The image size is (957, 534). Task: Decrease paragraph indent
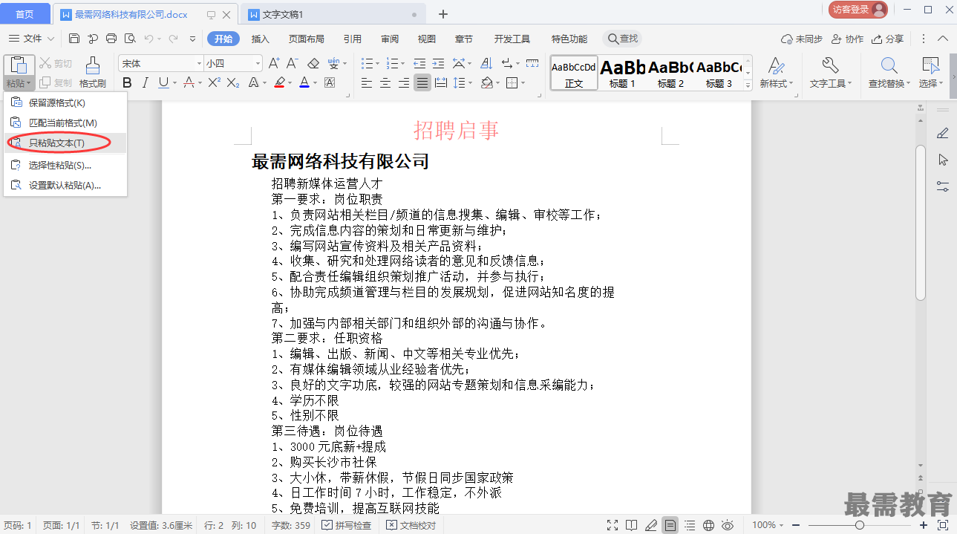tap(419, 63)
